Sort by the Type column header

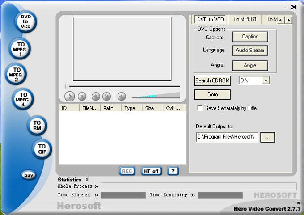[132, 108]
